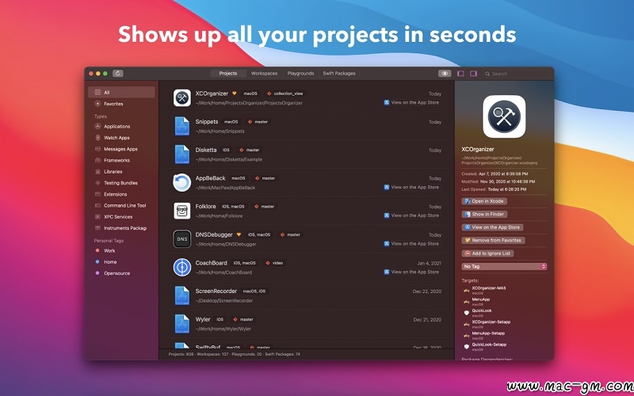Click the Command Line Tool icon
Viewport: 634px width, 396px height.
tap(97, 206)
